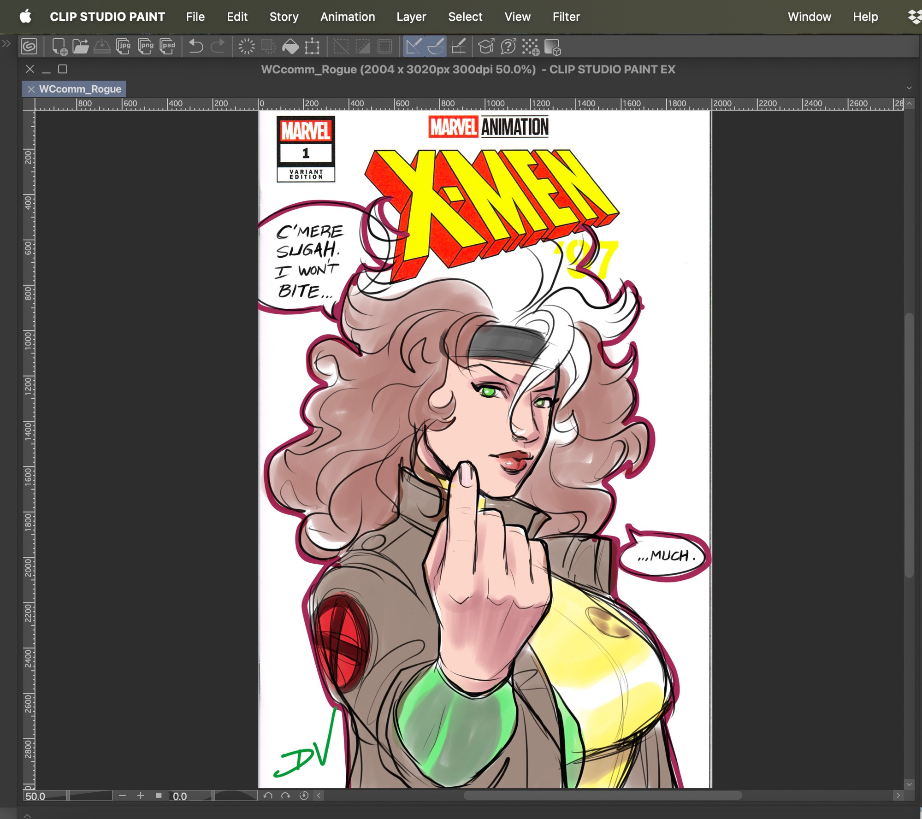922x819 pixels.
Task: Open the Window menu
Action: [x=809, y=17]
